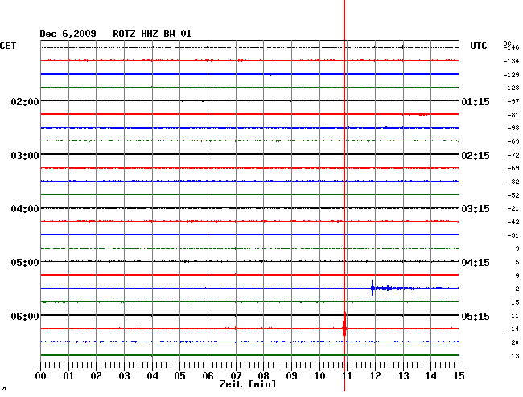The width and height of the screenshot is (523, 397).
Task: Click the CET time zone label
Action: point(8,46)
